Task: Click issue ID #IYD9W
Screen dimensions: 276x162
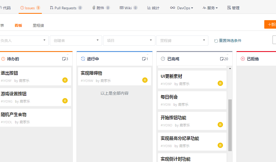Action: [87, 81]
